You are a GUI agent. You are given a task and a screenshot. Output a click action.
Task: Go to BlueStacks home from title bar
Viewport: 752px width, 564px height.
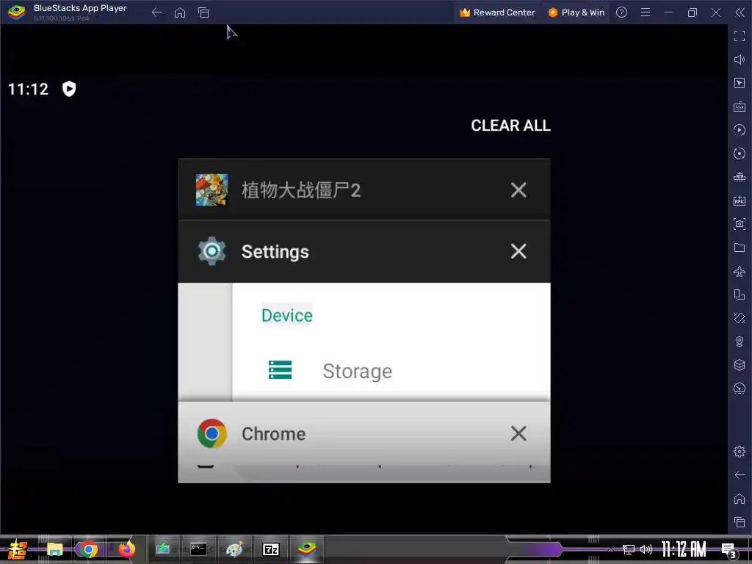coord(180,12)
